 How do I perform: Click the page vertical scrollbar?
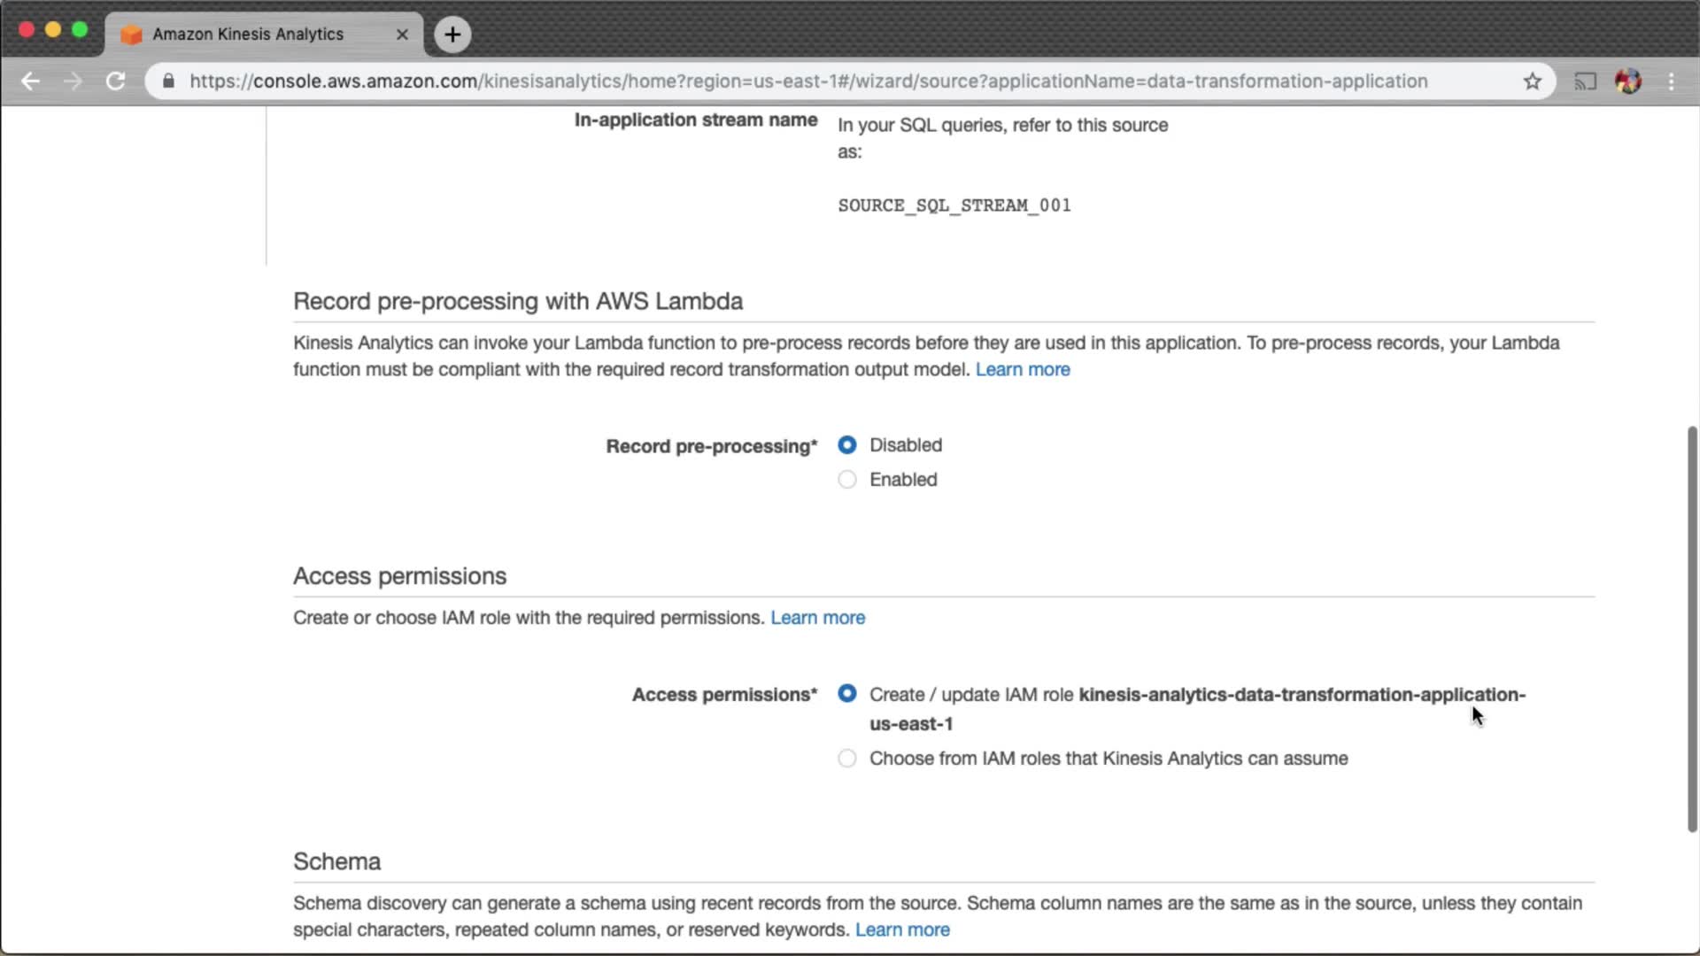1692,628
